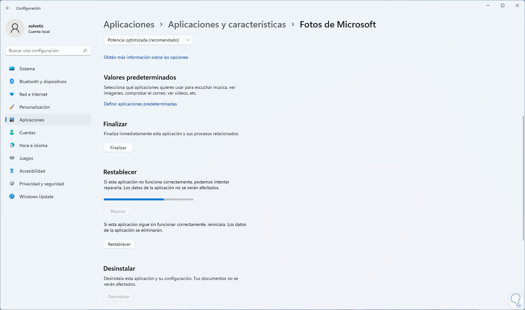Open the Juegos section
Viewport: 525px width, 310px height.
[x=48, y=158]
